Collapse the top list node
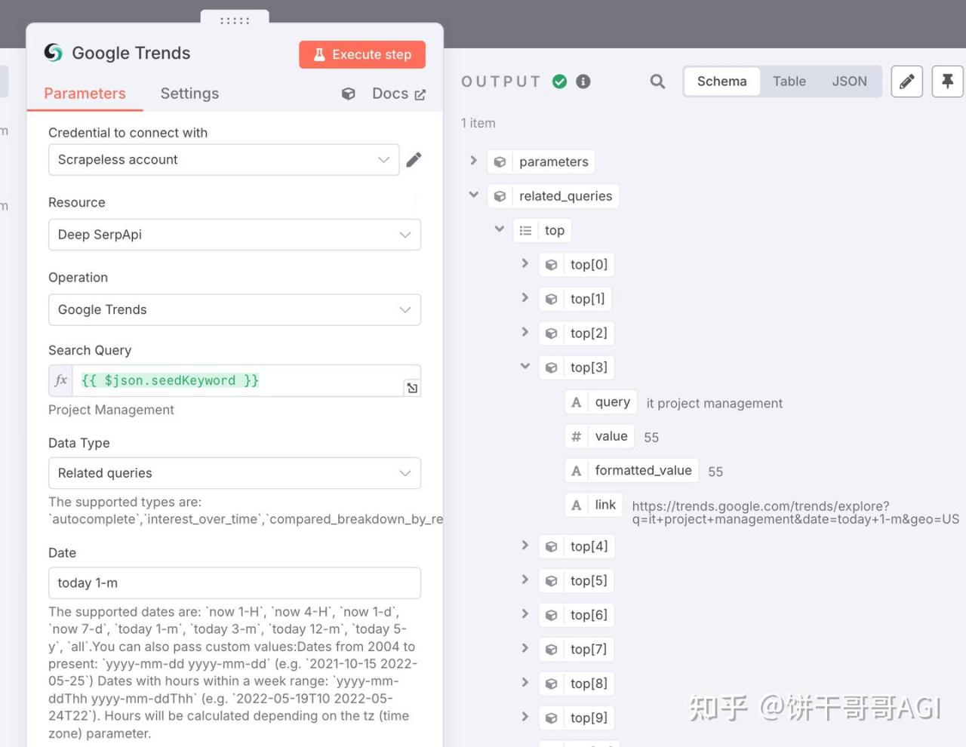This screenshot has width=966, height=747. tap(499, 229)
